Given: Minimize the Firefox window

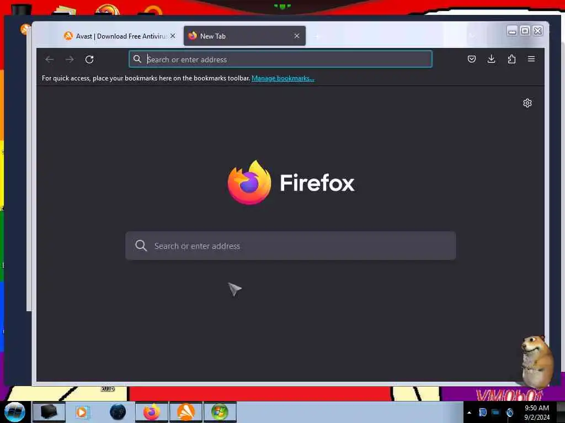Looking at the screenshot, I should (x=511, y=31).
